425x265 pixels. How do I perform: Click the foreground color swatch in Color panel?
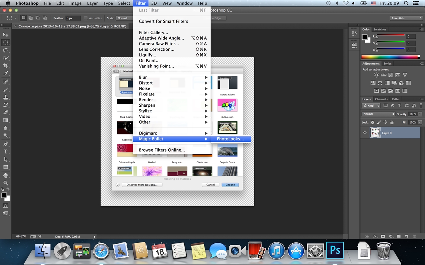[x=365, y=37]
